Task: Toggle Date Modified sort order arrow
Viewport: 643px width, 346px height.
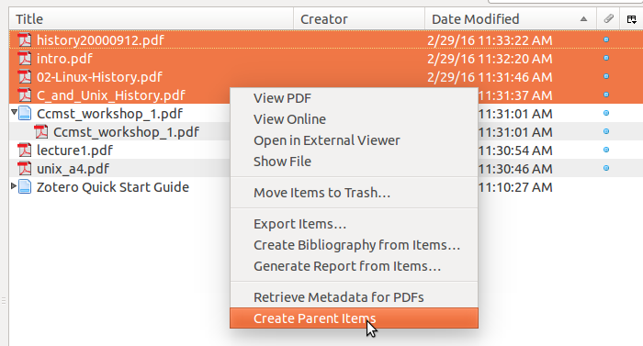Action: (583, 19)
